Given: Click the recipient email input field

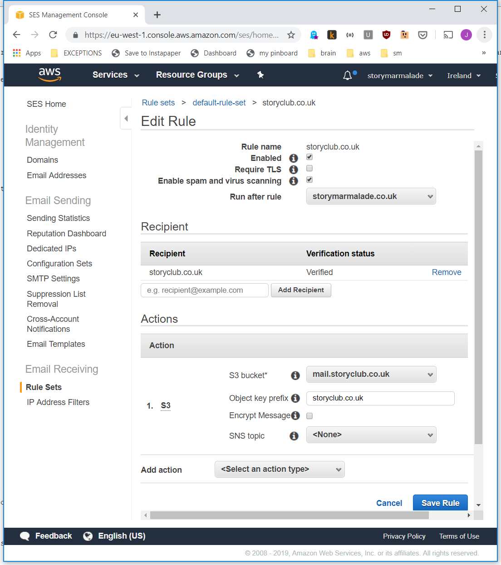Looking at the screenshot, I should pyautogui.click(x=205, y=290).
